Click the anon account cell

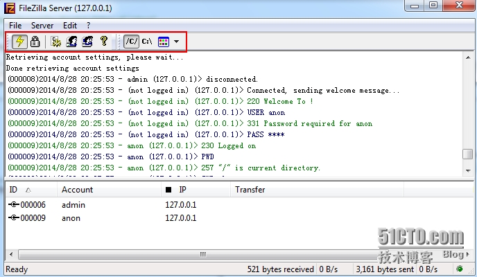(x=71, y=218)
